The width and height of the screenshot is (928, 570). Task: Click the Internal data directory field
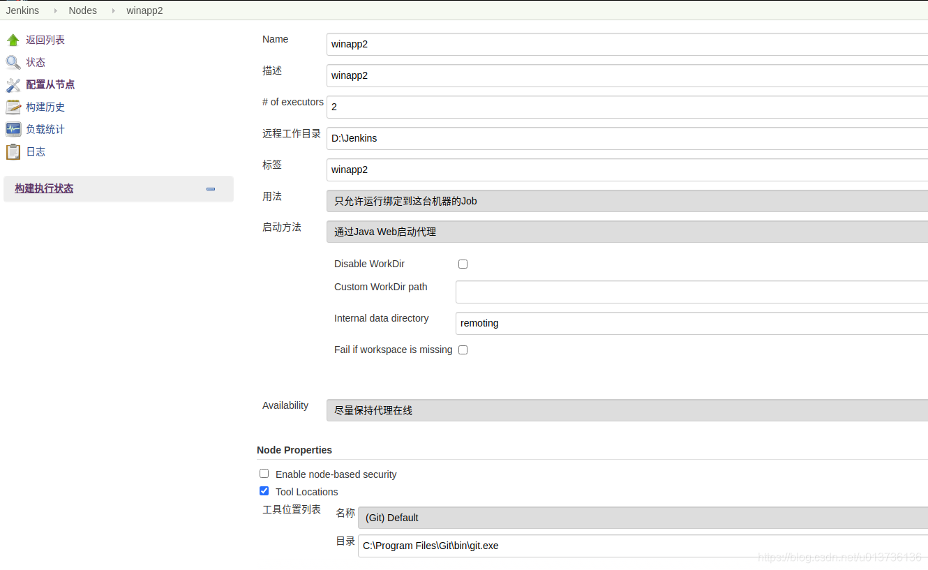[x=691, y=323]
